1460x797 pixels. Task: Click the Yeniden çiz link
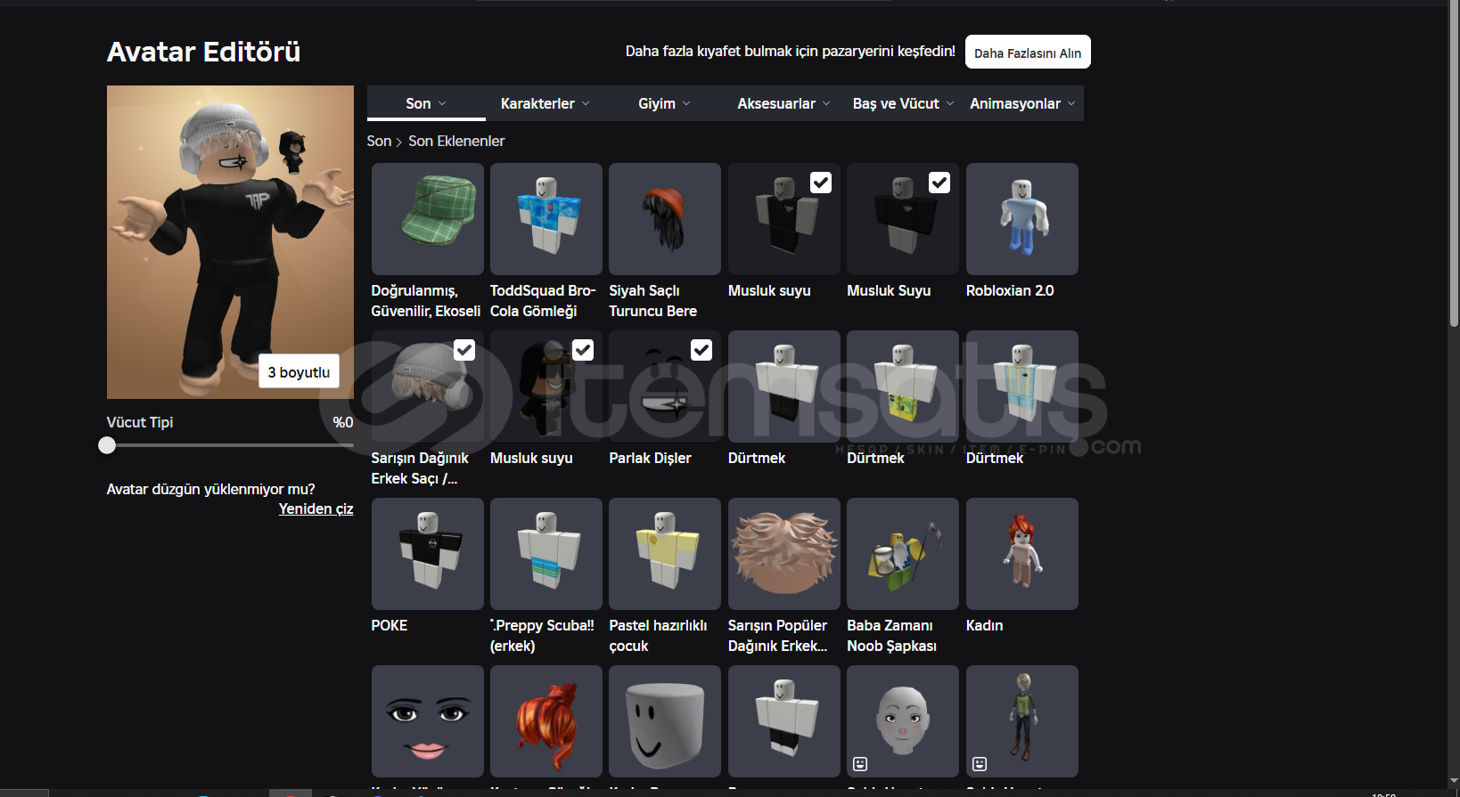pos(316,508)
